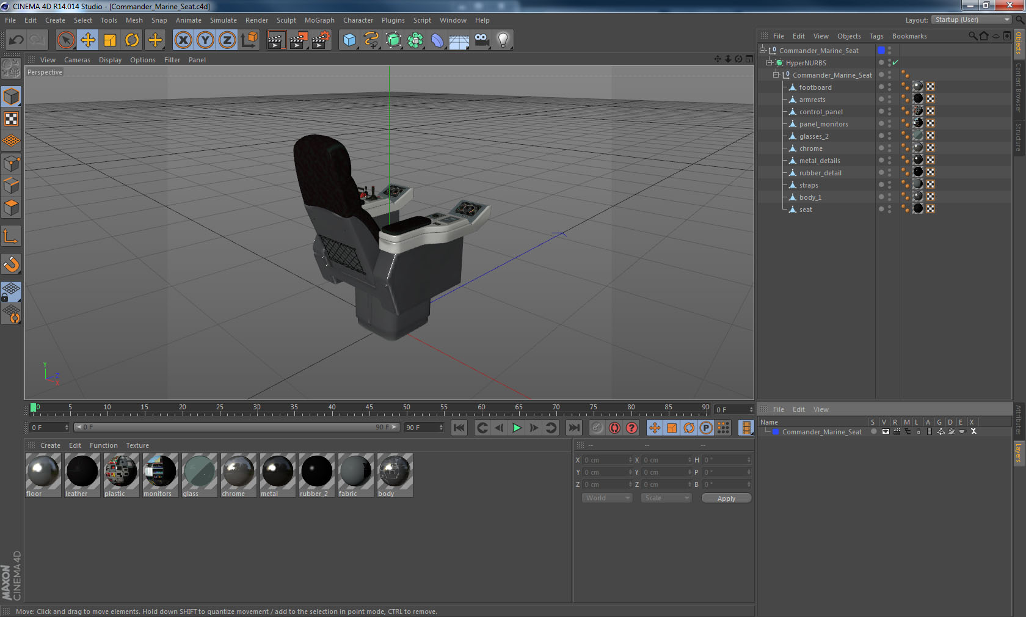Switch to Texture mode in left sidebar
Viewport: 1026px width, 617px height.
12,119
